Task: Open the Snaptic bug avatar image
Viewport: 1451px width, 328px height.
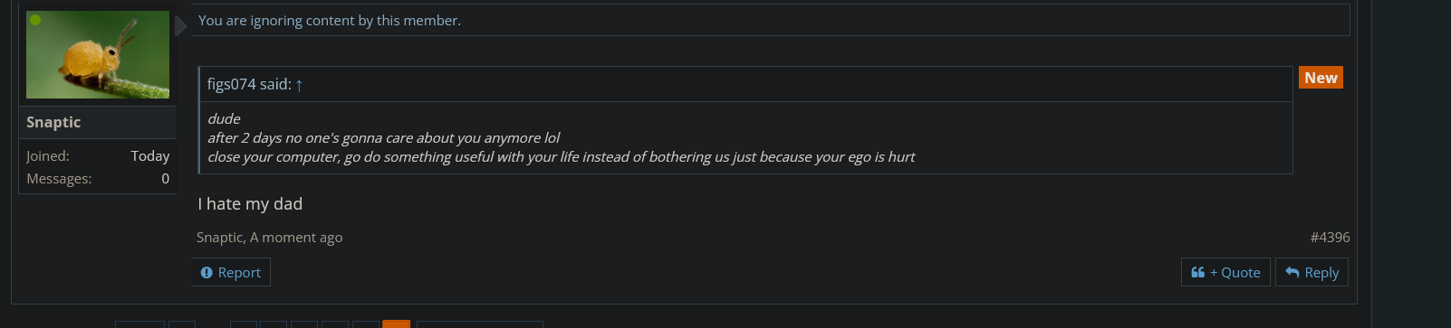Action: (98, 54)
